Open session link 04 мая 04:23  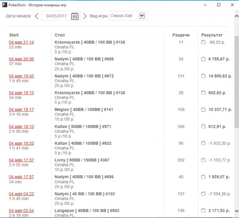[21, 194]
